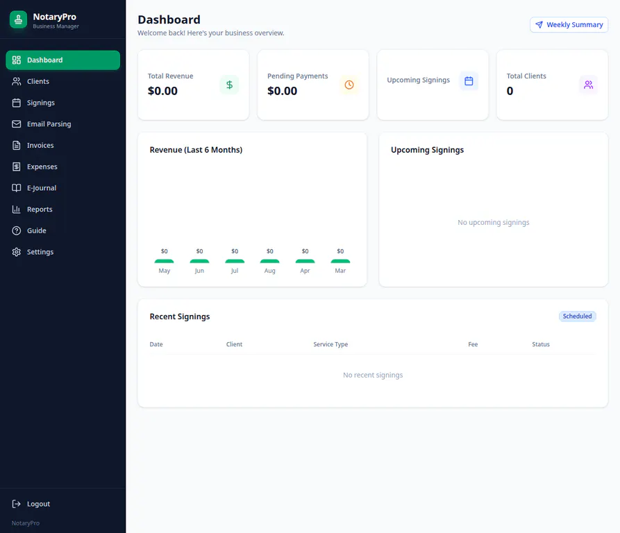Click the Reports bar chart icon

[16, 210]
